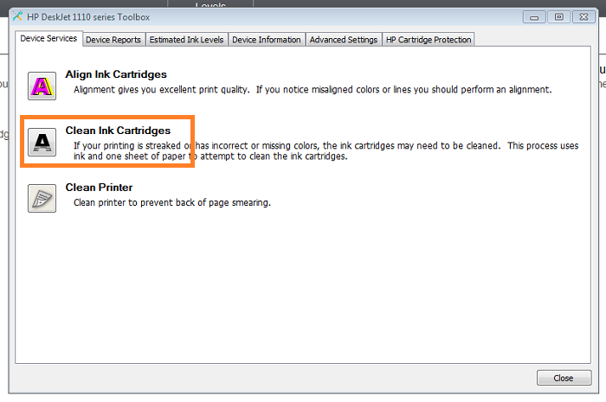Click the HP Toolbox title bar icon
606x402 pixels.
(17, 16)
